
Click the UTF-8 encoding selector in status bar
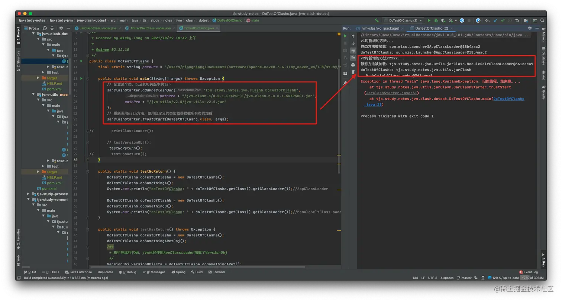[x=433, y=278]
